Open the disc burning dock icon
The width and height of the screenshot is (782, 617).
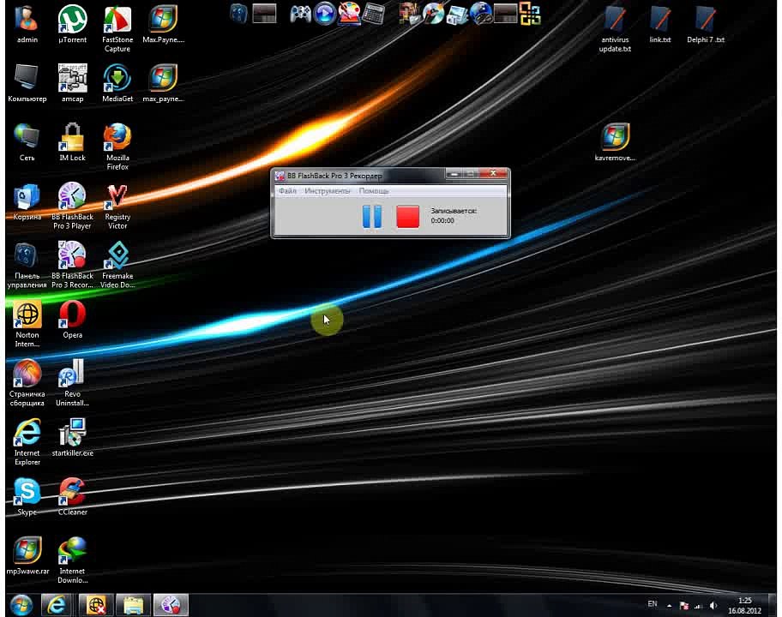(433, 14)
